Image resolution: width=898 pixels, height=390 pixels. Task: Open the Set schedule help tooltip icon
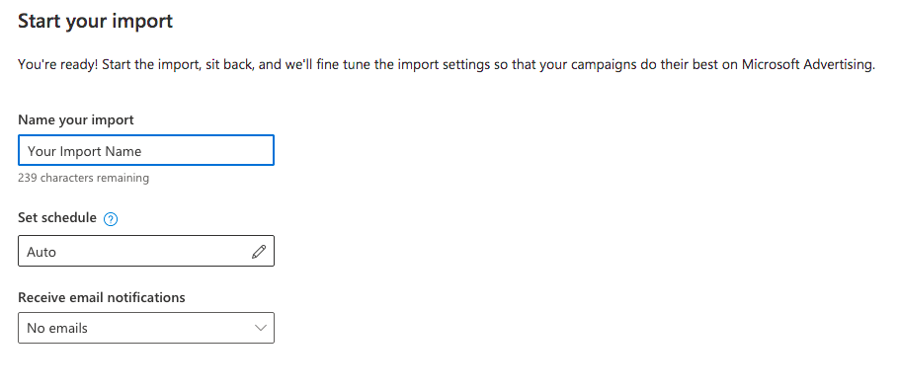[111, 219]
